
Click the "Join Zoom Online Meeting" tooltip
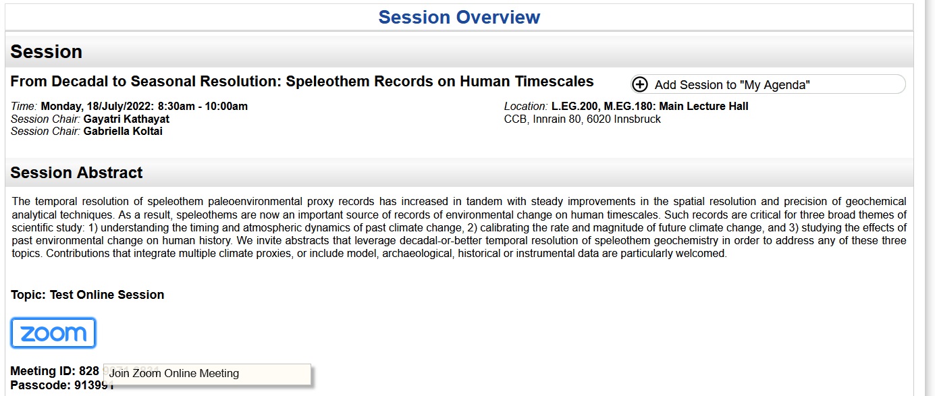[174, 374]
